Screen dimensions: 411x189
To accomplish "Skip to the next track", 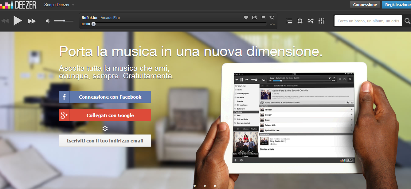I will (32, 21).
